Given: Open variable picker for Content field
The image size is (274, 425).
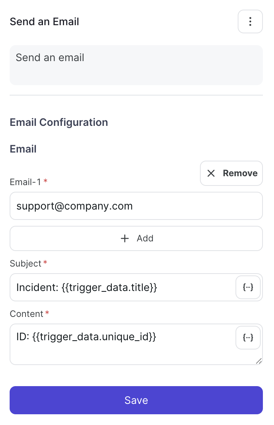Looking at the screenshot, I should (x=248, y=338).
